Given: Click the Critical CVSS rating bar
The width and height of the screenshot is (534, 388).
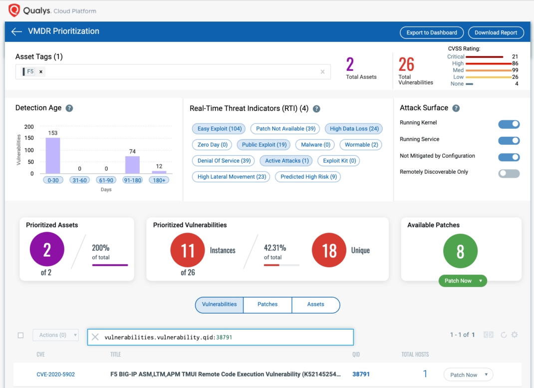Looking at the screenshot, I should pyautogui.click(x=484, y=57).
